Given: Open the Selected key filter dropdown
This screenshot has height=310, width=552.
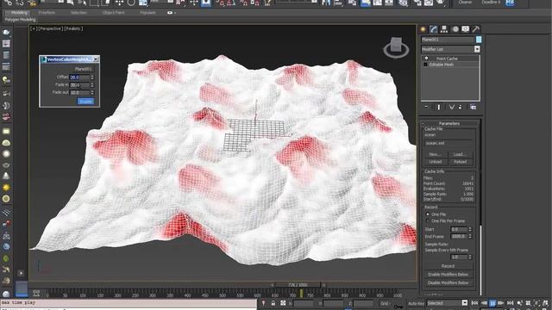Looking at the screenshot, I should click(465, 303).
